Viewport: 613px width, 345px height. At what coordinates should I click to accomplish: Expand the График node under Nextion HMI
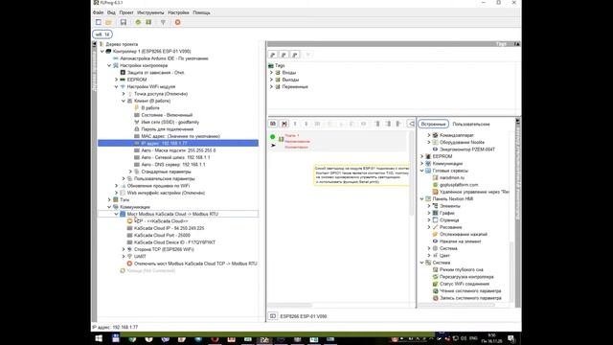point(429,213)
